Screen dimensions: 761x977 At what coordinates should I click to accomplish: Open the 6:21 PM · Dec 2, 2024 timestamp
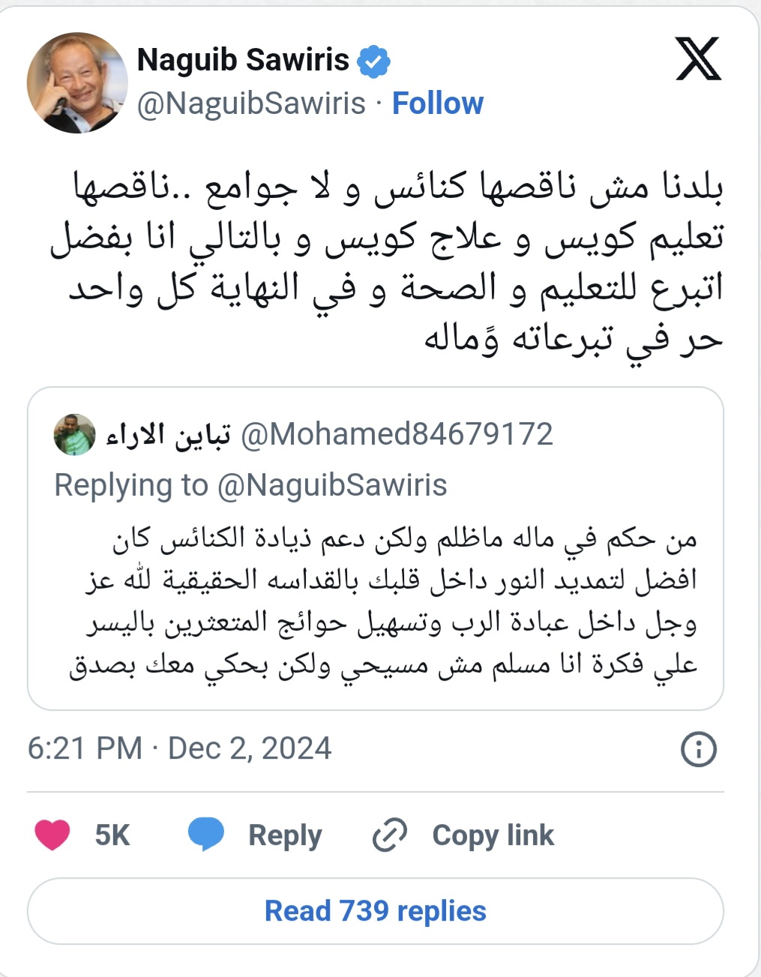(x=179, y=748)
